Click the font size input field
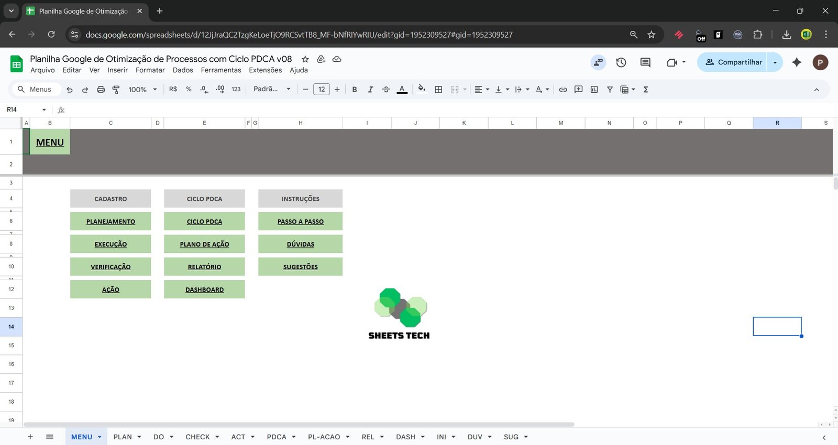838x445 pixels. (x=322, y=90)
